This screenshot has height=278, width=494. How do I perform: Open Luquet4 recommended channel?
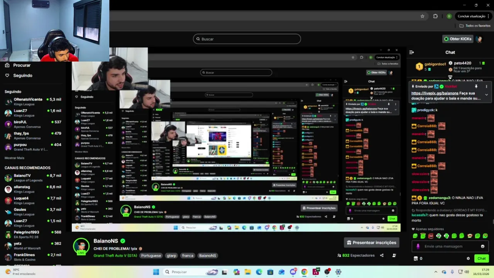point(33,200)
